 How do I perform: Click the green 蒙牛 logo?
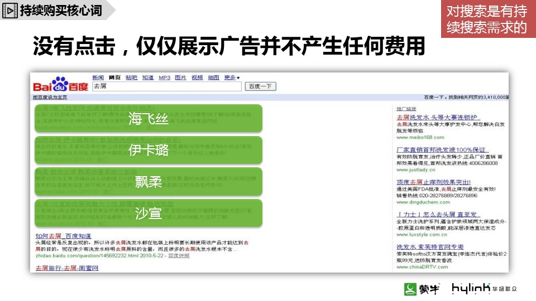pyautogui.click(x=422, y=288)
